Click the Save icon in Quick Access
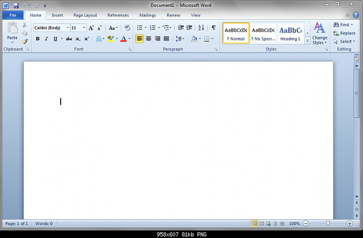Screen dimensions: 363x238 (16, 5)
